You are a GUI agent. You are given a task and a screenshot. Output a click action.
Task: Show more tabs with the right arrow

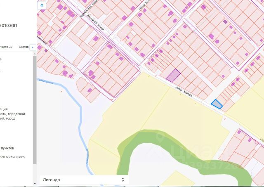point(33,47)
